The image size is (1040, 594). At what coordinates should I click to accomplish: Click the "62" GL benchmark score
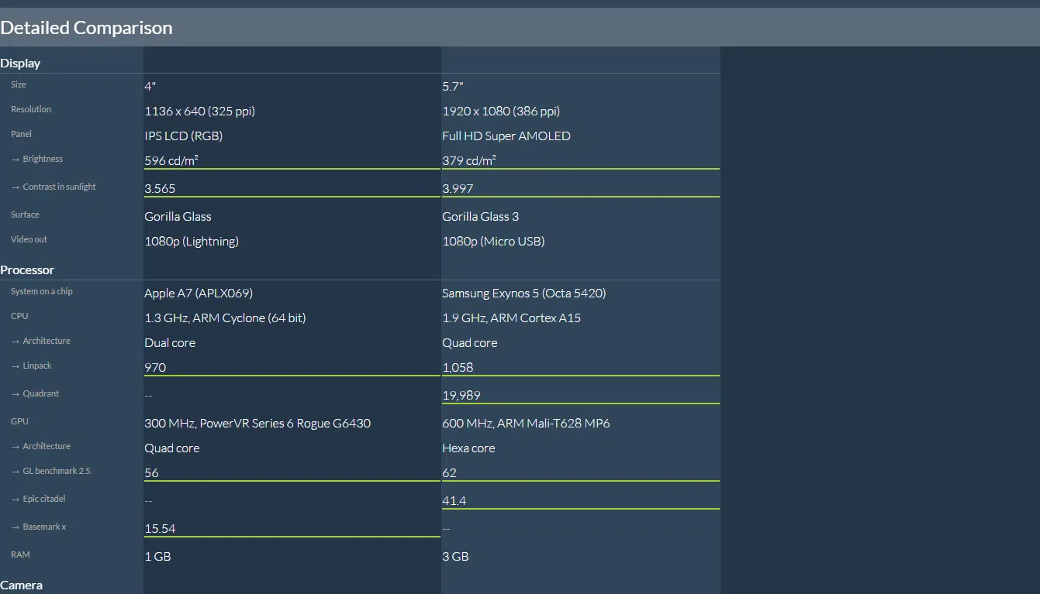point(449,472)
